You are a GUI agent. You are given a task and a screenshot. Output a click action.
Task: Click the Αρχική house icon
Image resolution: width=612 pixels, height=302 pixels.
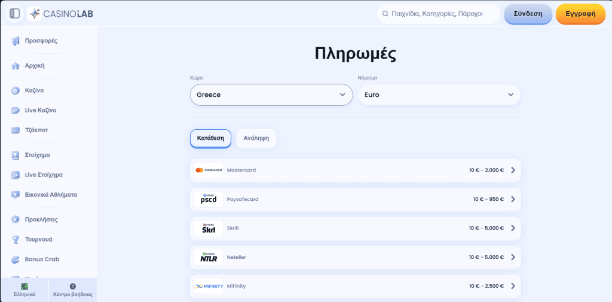(x=15, y=66)
